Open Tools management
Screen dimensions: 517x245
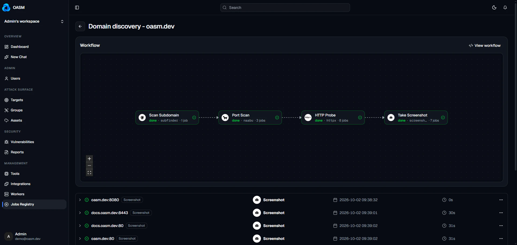(34, 174)
